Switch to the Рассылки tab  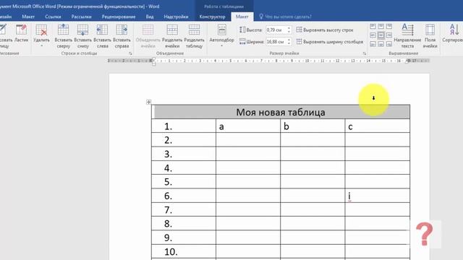coord(82,17)
